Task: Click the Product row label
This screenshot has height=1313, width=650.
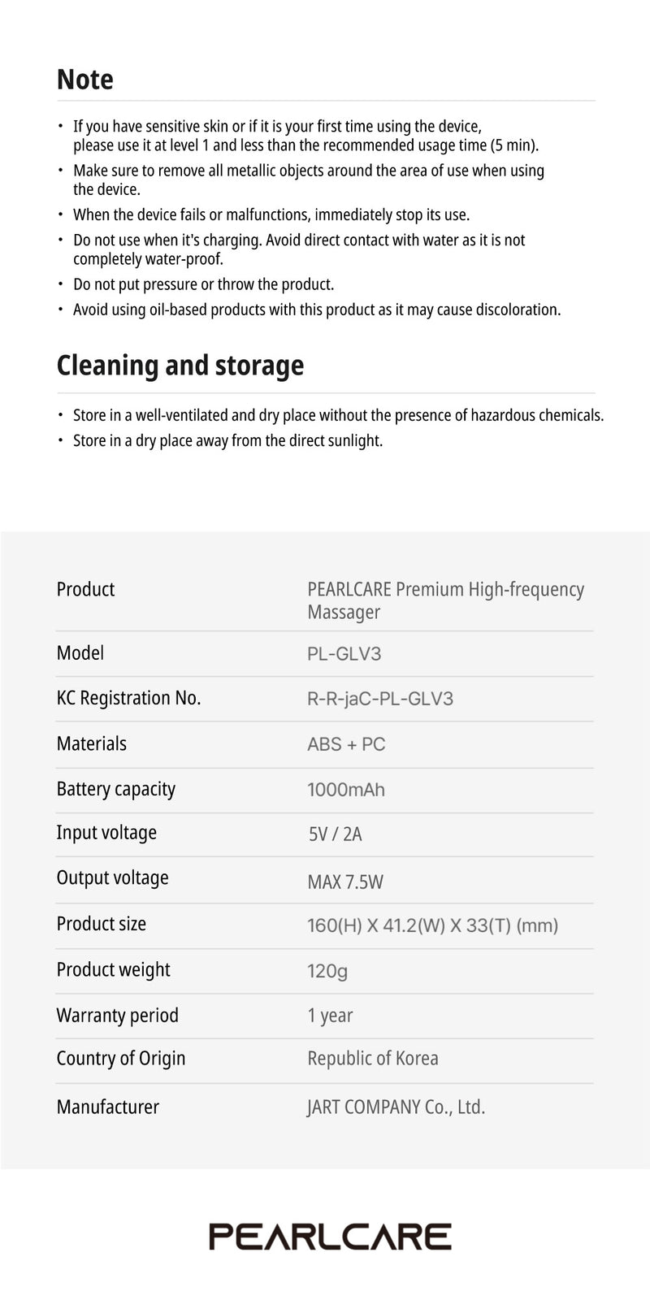Action: tap(86, 589)
